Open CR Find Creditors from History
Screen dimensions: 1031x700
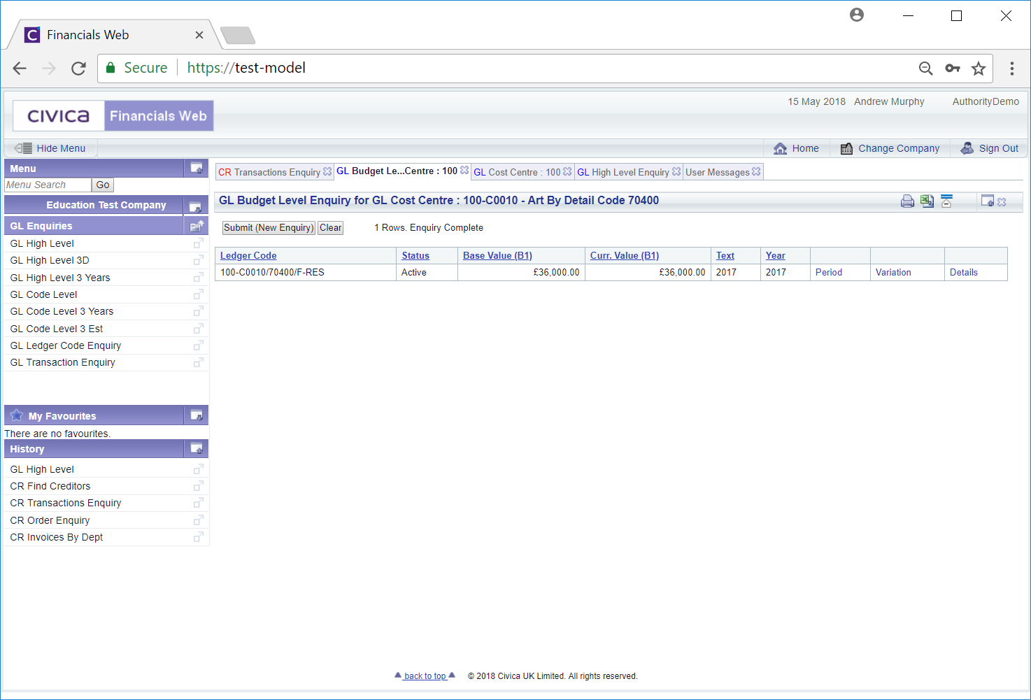click(x=50, y=486)
